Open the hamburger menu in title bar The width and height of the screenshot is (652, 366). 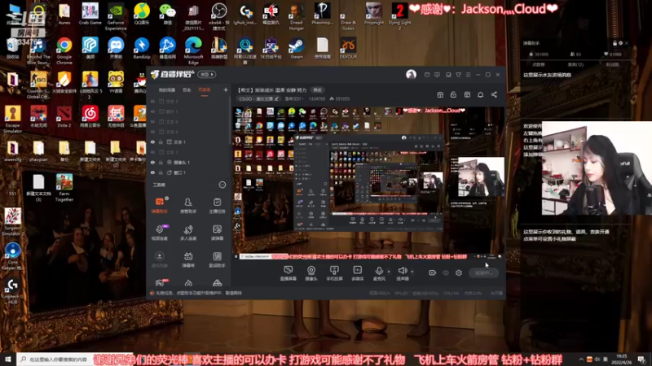click(468, 75)
